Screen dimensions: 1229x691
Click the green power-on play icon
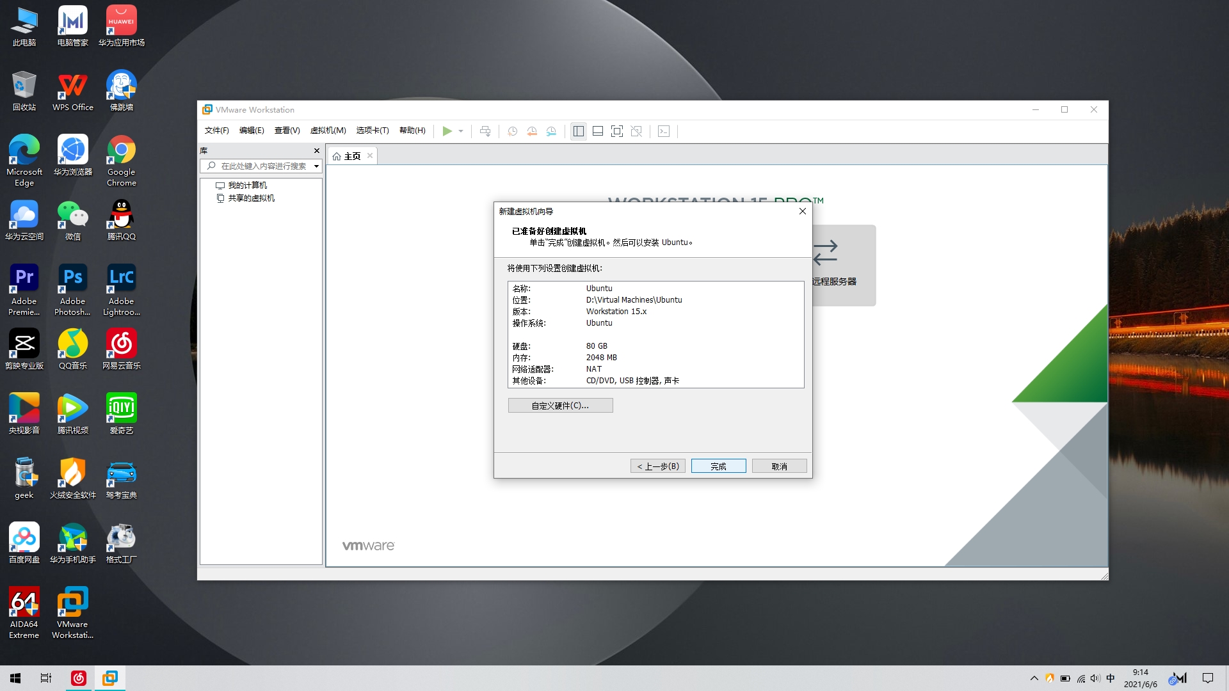[447, 131]
